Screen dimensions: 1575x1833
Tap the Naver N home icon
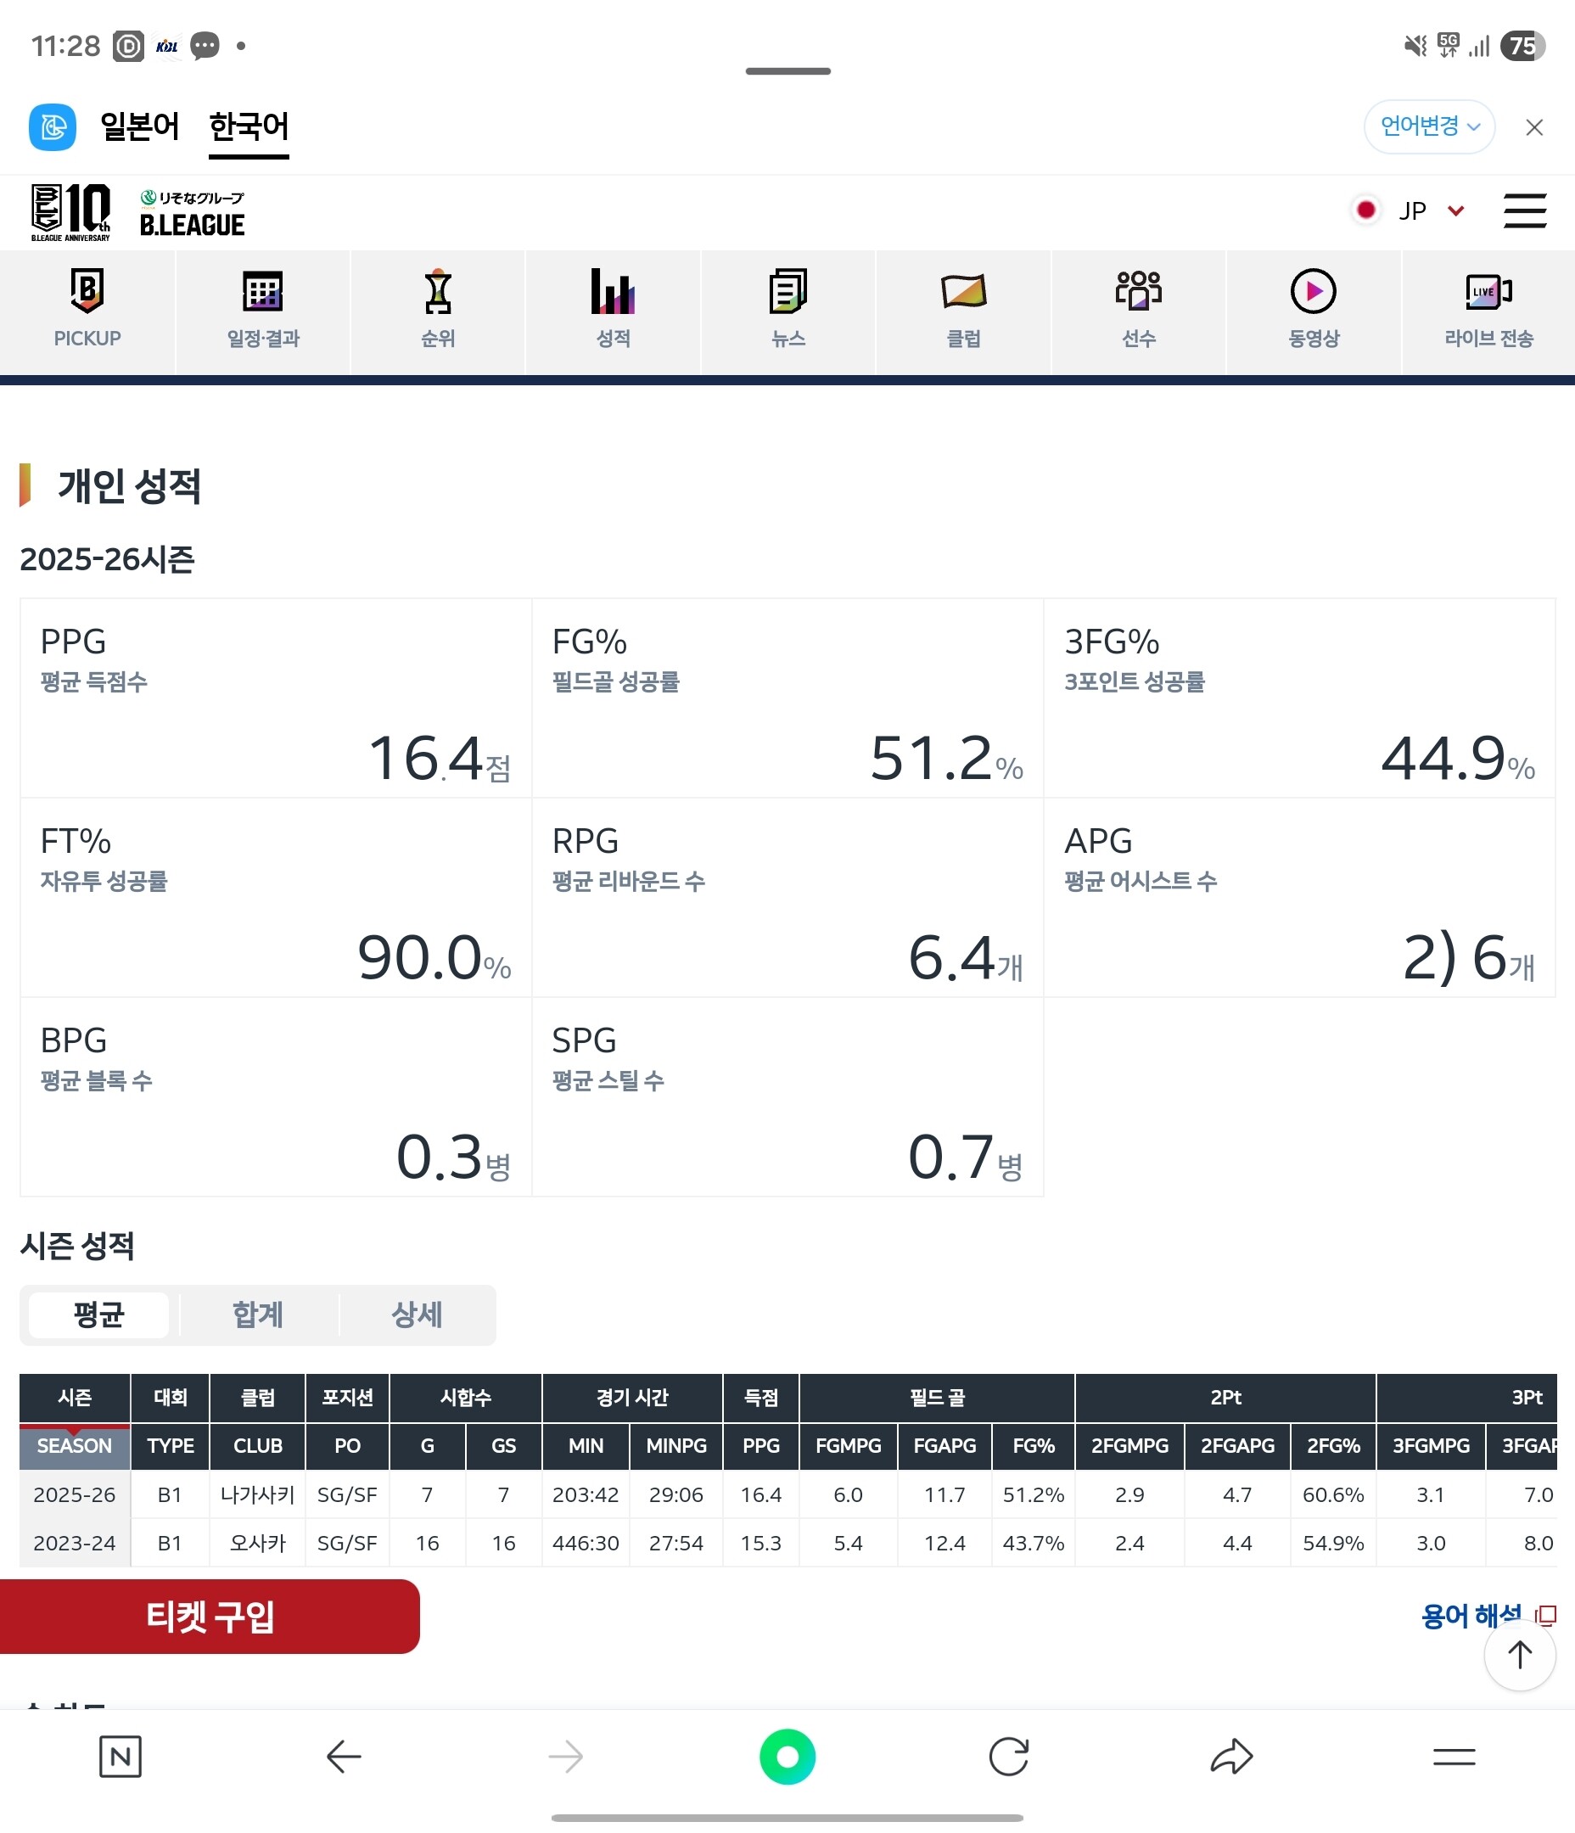point(121,1757)
